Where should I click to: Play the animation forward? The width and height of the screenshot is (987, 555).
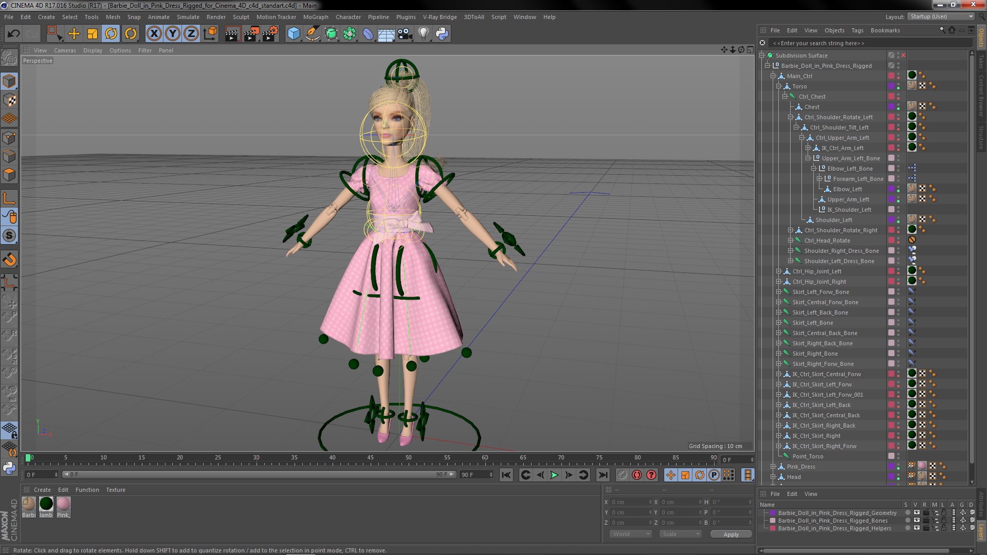coord(554,475)
